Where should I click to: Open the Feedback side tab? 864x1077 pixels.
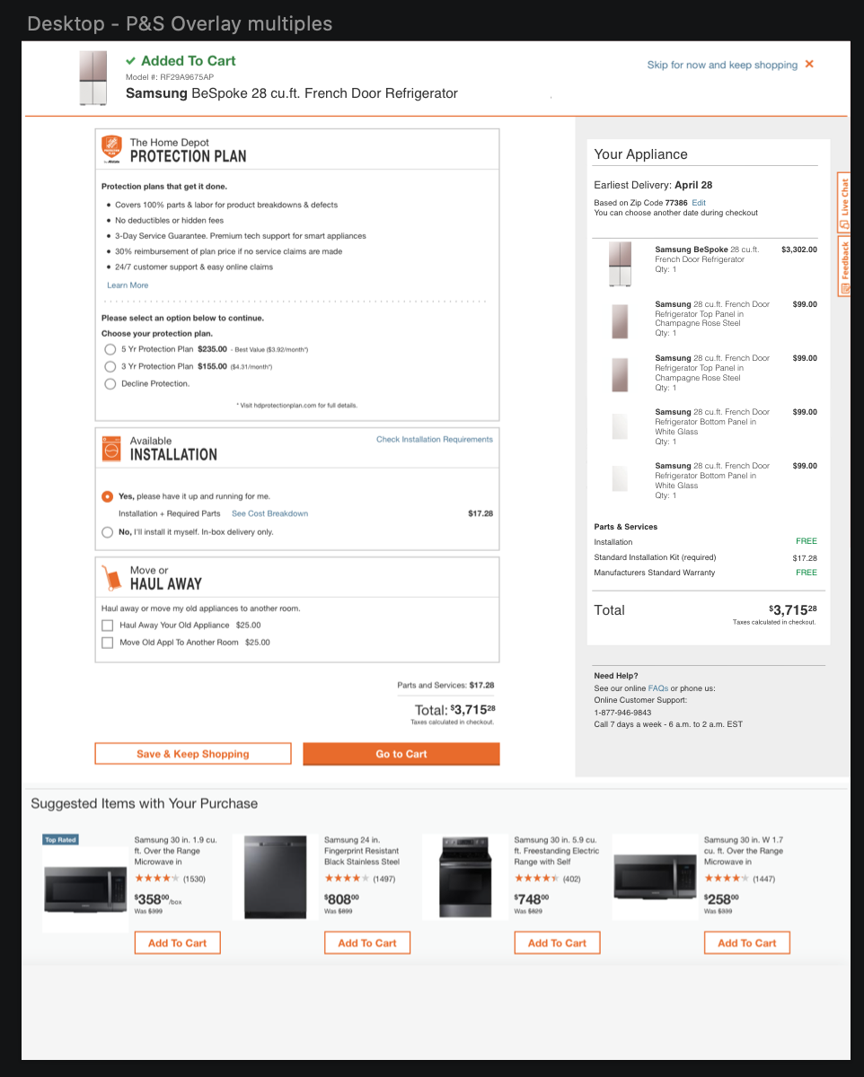(844, 266)
